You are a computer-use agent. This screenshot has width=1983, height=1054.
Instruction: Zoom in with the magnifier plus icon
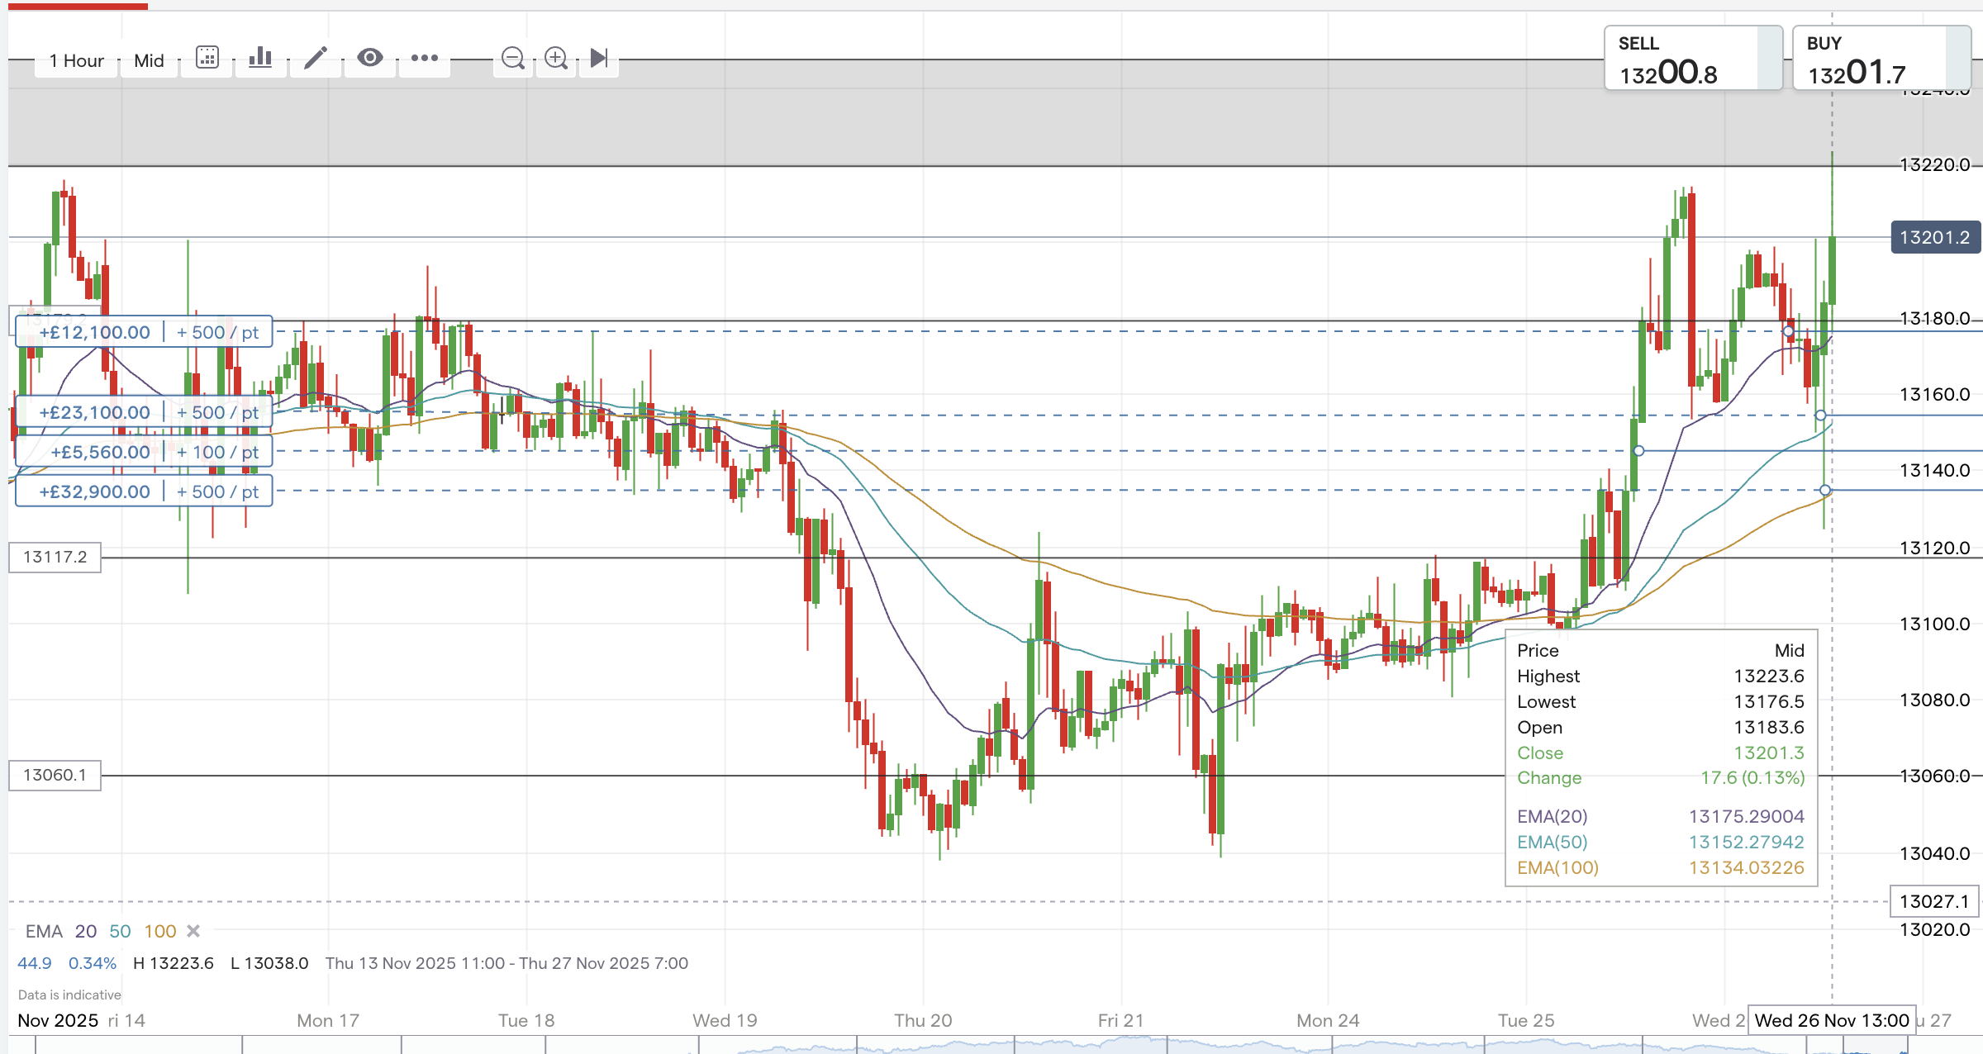coord(556,59)
